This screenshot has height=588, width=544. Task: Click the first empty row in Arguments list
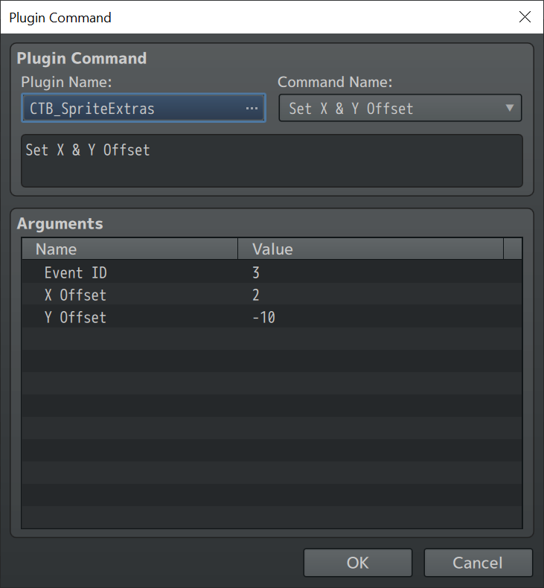tap(272, 339)
